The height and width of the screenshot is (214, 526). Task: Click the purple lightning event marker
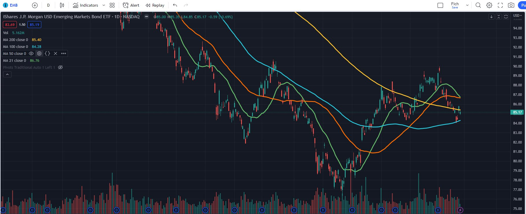[460, 210]
